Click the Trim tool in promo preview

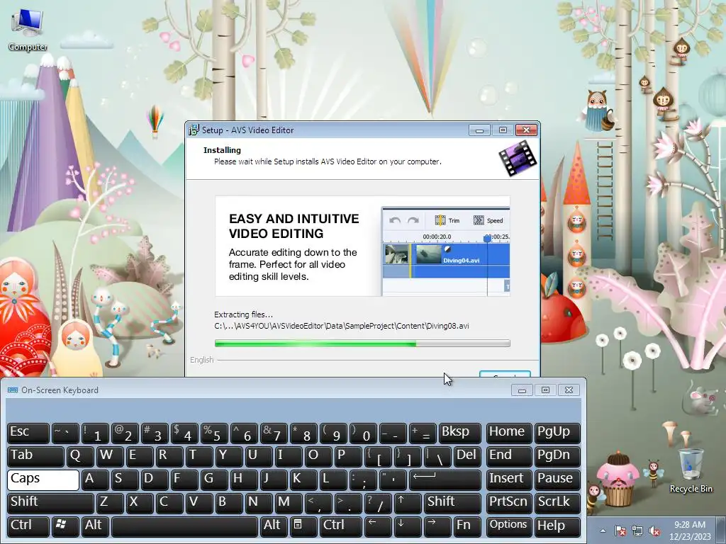click(447, 221)
